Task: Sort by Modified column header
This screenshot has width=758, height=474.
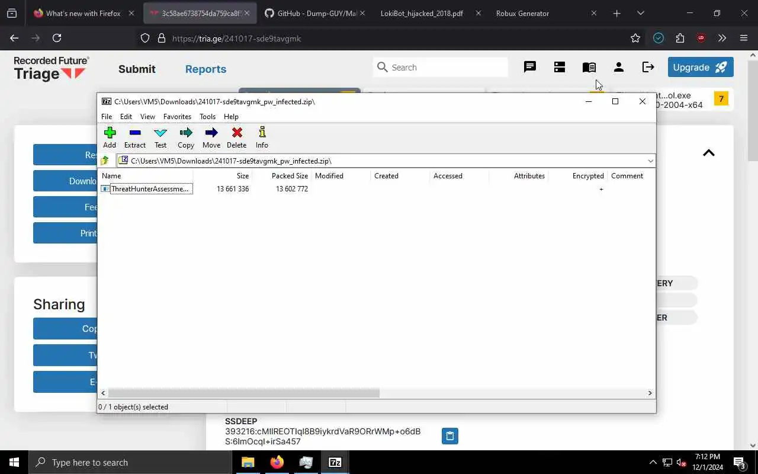Action: 341,176
